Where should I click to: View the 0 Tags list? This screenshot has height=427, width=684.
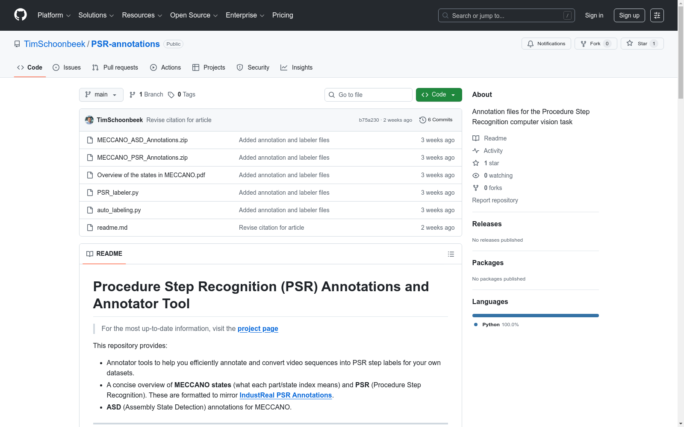[182, 95]
